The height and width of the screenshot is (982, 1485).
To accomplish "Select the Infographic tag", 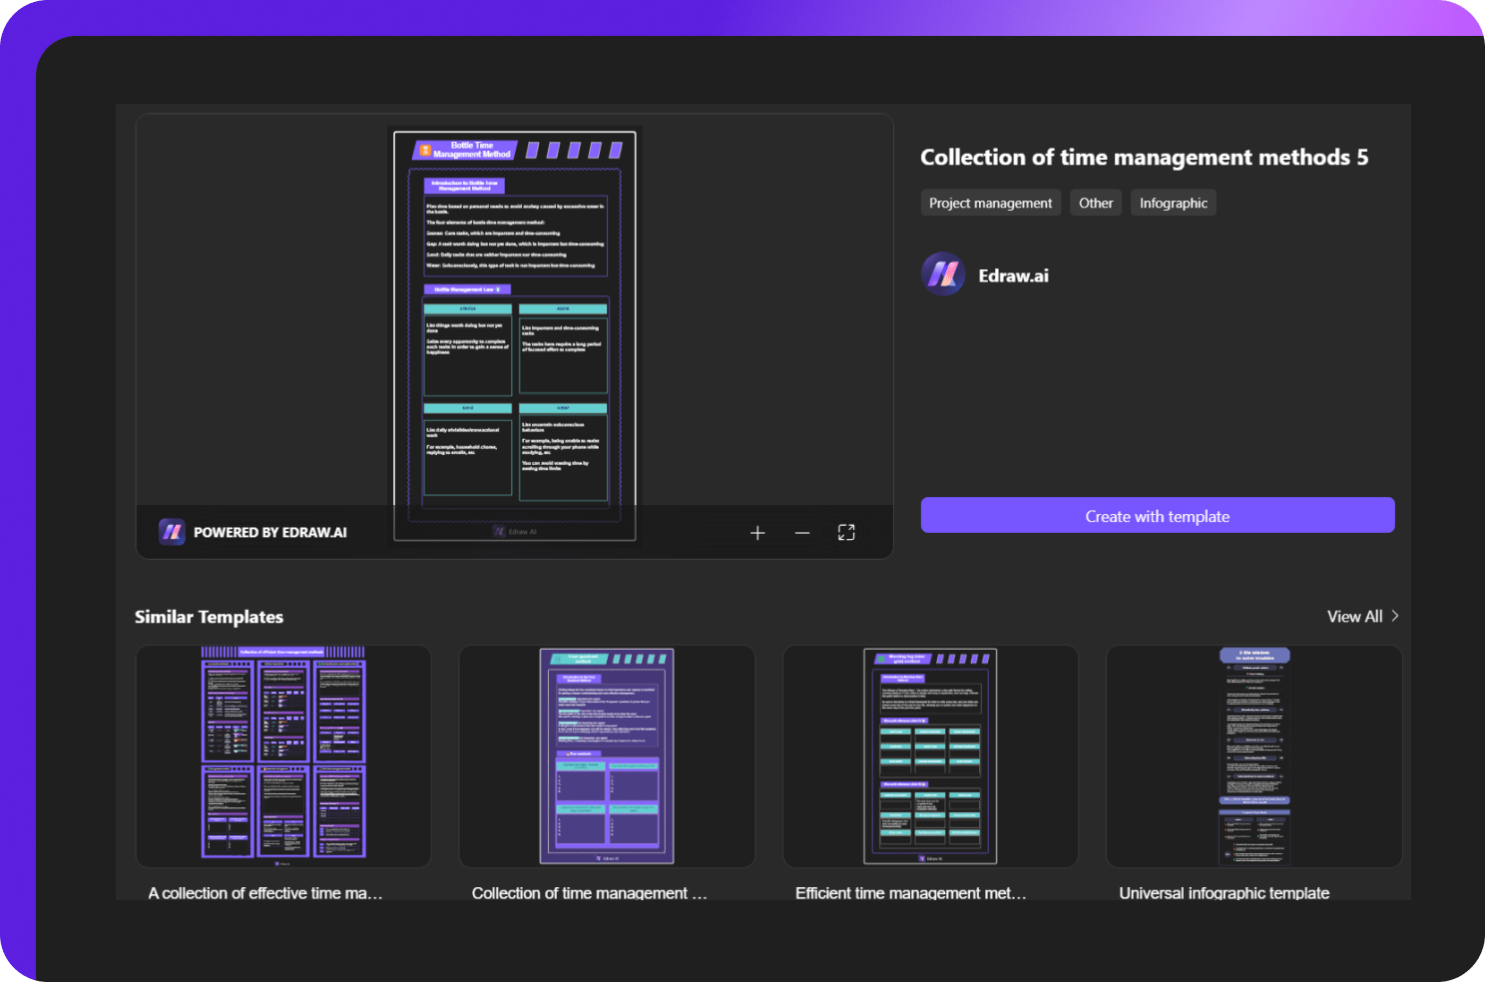I will (1174, 203).
